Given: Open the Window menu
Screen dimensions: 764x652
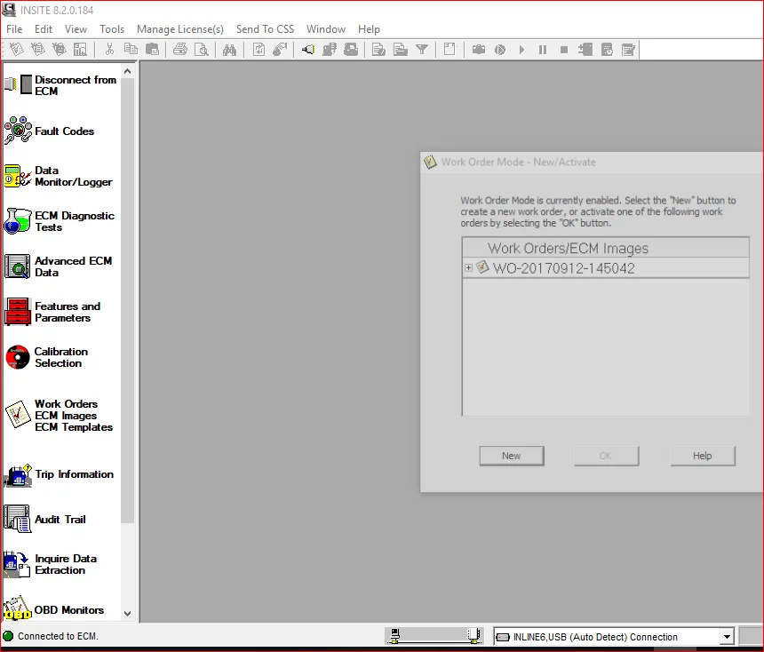Looking at the screenshot, I should [326, 29].
